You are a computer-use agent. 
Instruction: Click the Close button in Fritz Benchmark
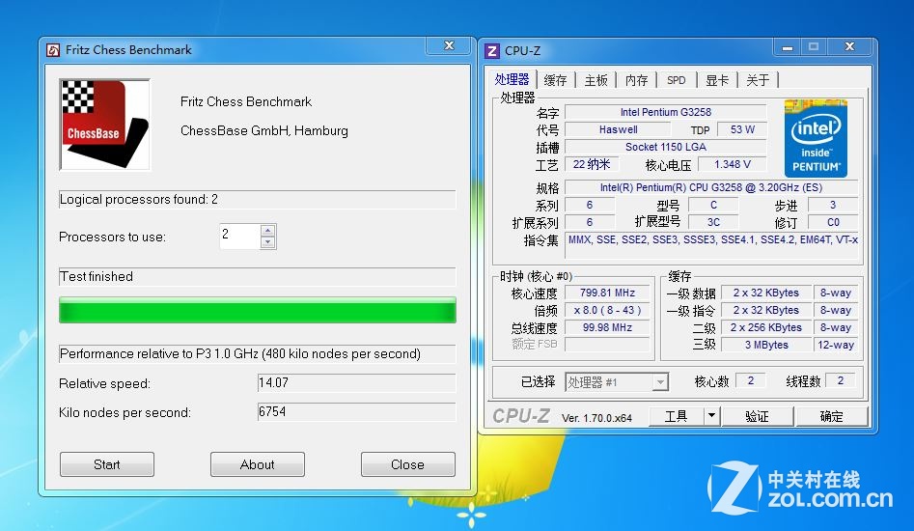407,464
